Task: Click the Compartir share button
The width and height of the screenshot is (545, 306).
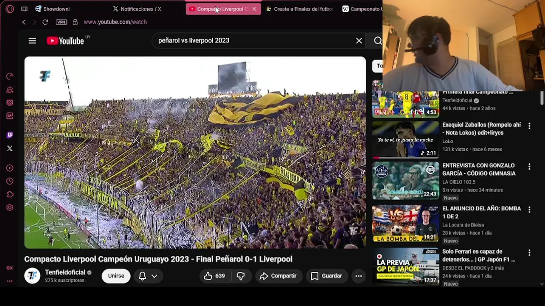Action: [278, 276]
